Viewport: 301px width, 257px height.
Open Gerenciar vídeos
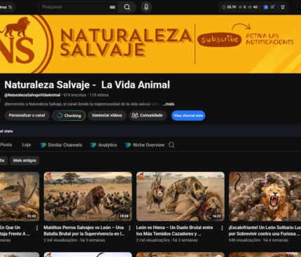point(107,115)
